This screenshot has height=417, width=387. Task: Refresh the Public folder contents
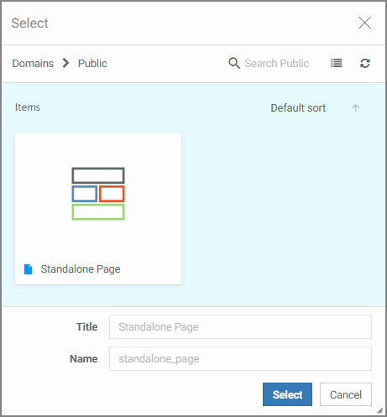[365, 63]
